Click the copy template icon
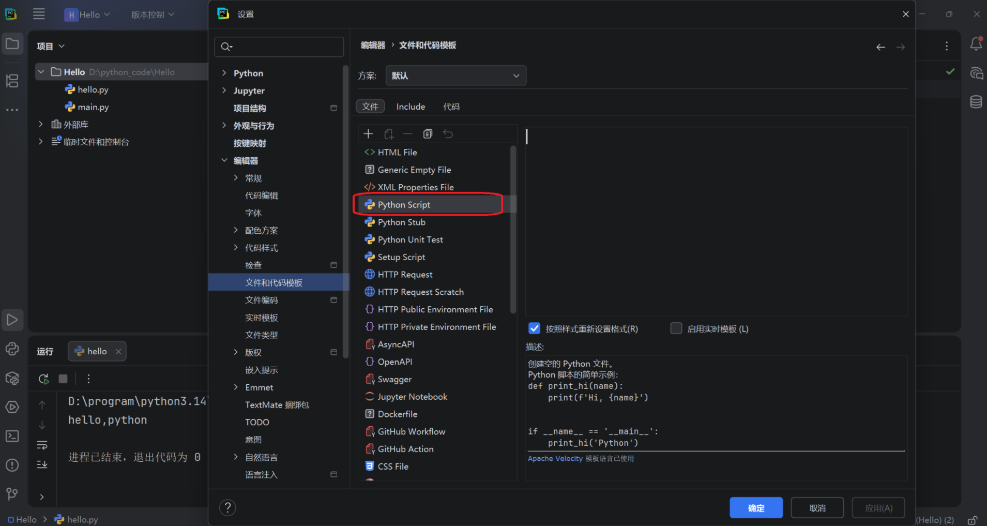Screen dimensions: 987x526 (428, 134)
